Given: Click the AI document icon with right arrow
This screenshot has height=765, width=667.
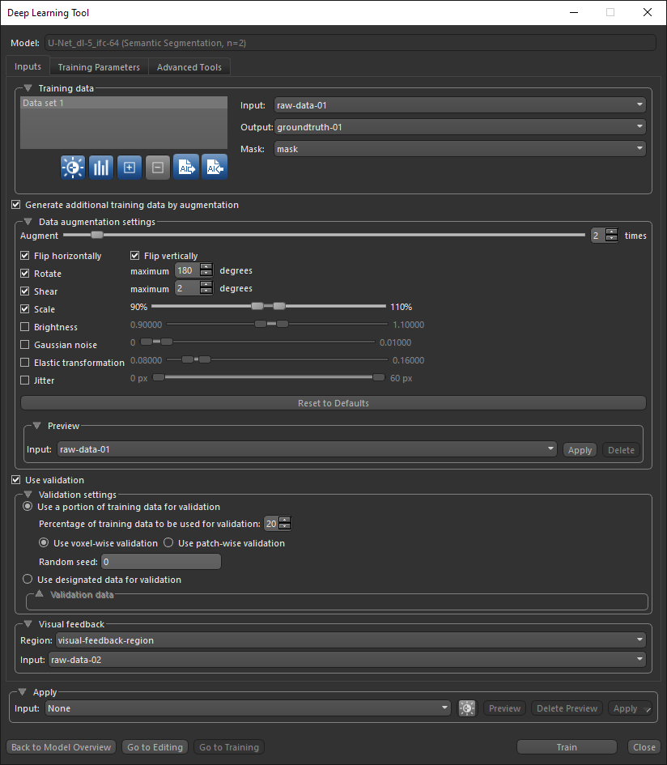Looking at the screenshot, I should (x=186, y=167).
